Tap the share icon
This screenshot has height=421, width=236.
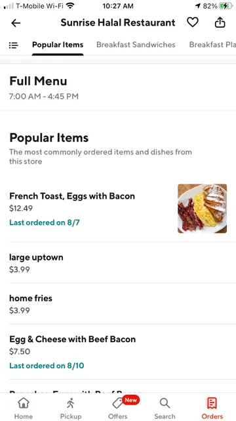coord(220,22)
